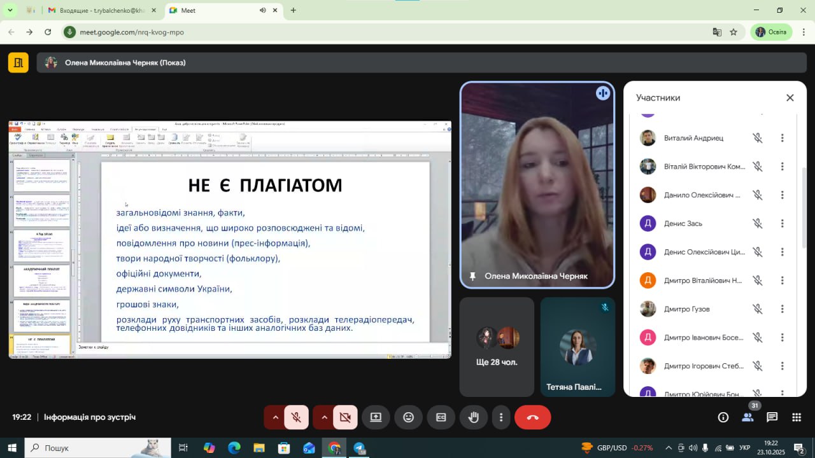815x458 pixels.
Task: Open more options three-dot menu in call bar
Action: click(x=501, y=417)
